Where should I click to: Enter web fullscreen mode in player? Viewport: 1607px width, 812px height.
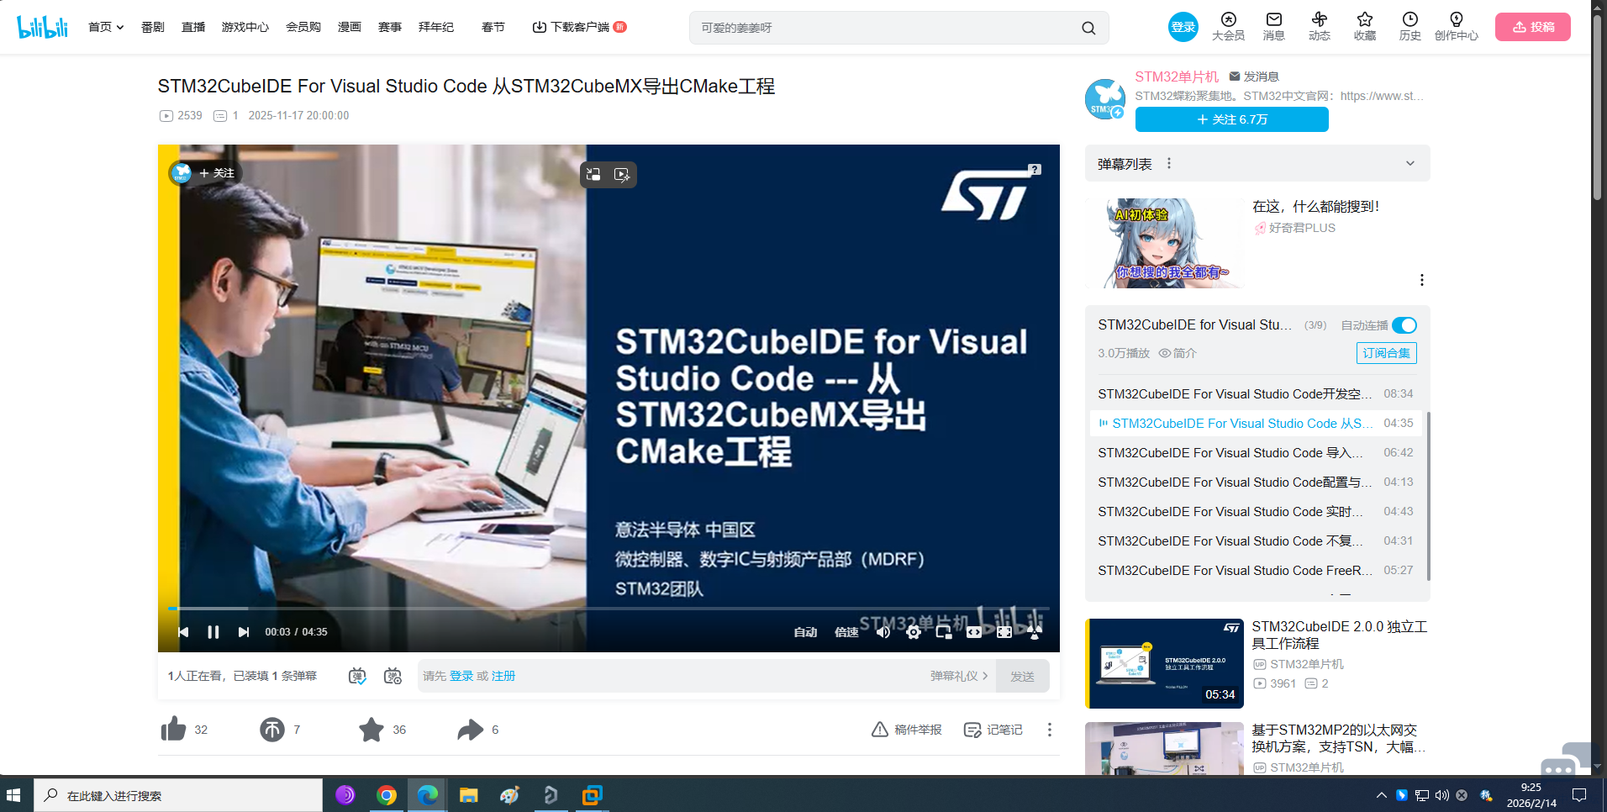pyautogui.click(x=1004, y=632)
